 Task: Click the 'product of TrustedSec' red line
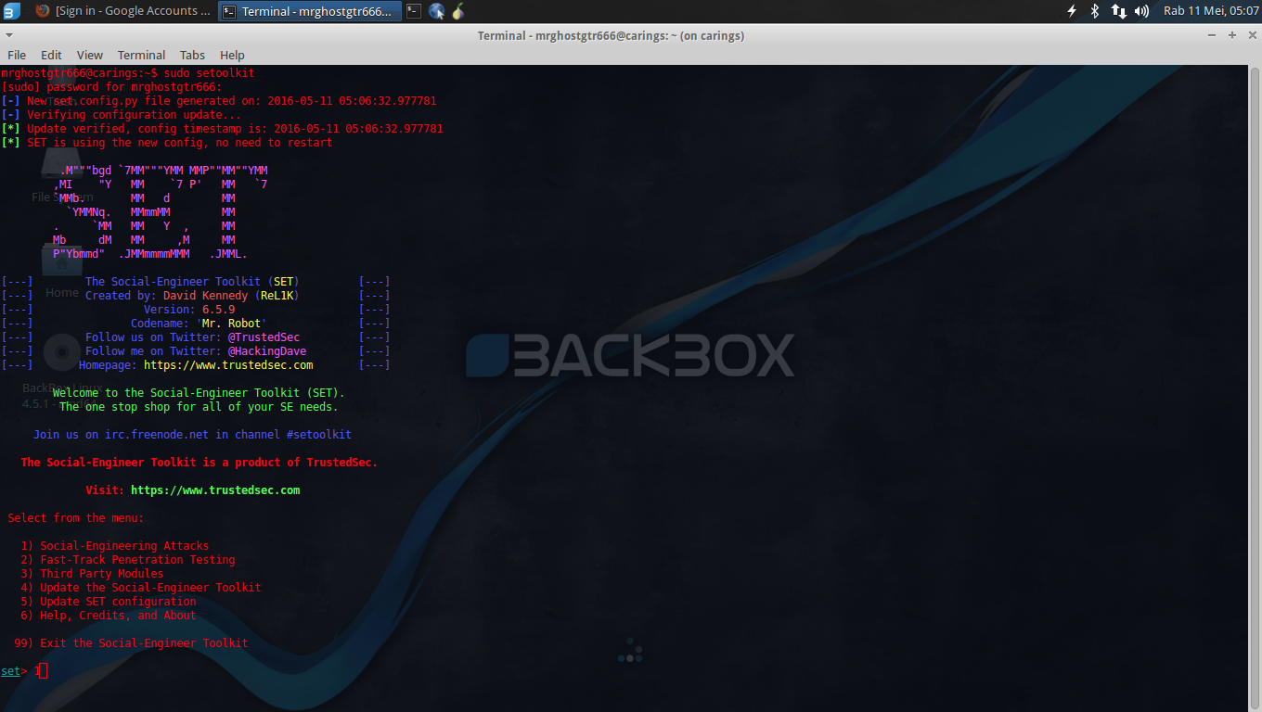click(x=199, y=463)
